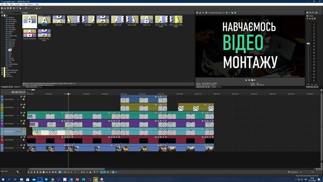The width and height of the screenshot is (323, 182).
Task: Click the Undo arrow icon
Action: 26,8
